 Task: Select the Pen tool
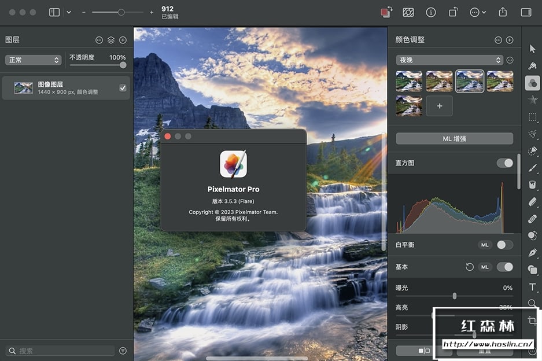532,253
